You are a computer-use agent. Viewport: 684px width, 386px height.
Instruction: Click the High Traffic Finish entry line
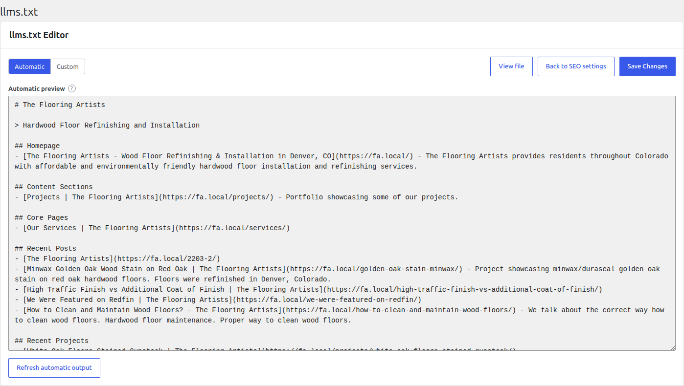[308, 289]
